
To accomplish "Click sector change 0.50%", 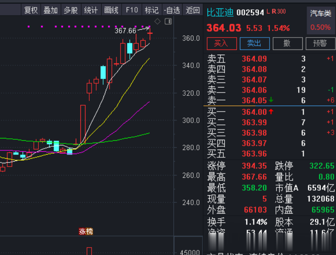I will tap(320, 27).
